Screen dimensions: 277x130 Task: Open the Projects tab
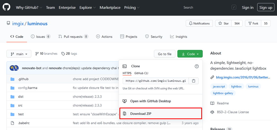(129, 37)
